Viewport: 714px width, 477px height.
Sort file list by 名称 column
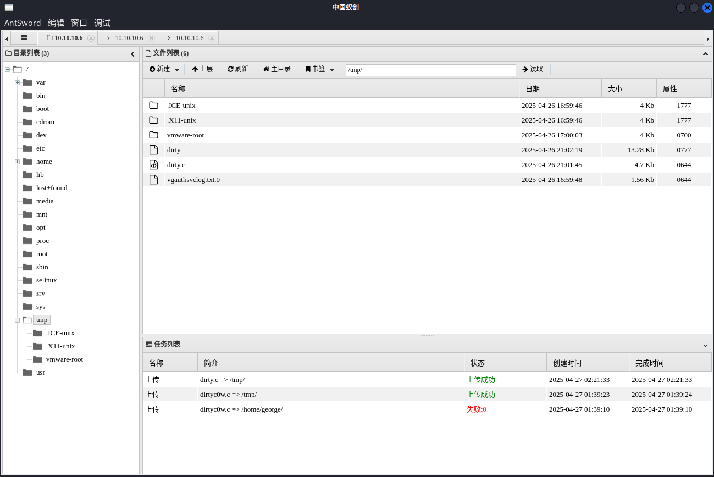[x=342, y=88]
